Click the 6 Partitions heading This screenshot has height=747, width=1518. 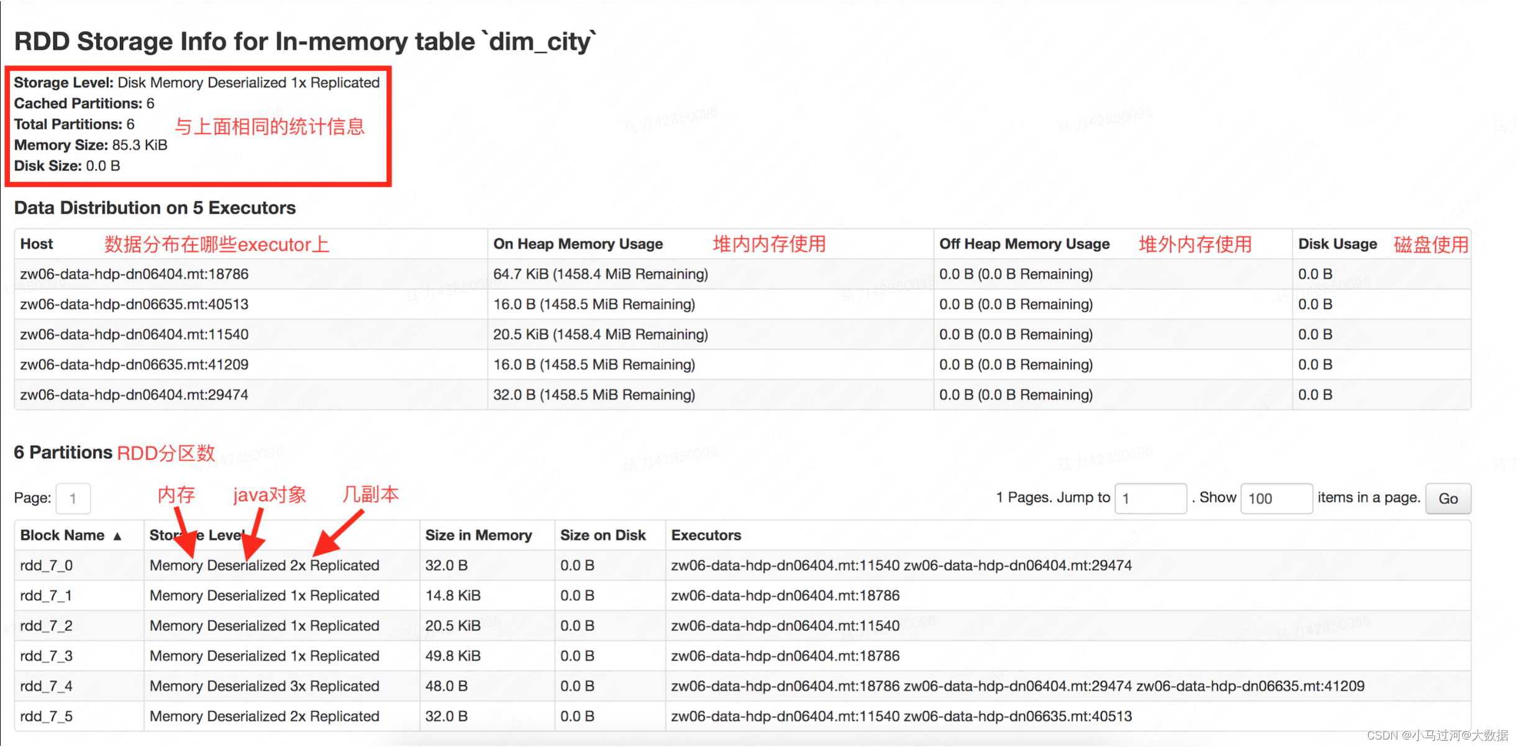63,453
